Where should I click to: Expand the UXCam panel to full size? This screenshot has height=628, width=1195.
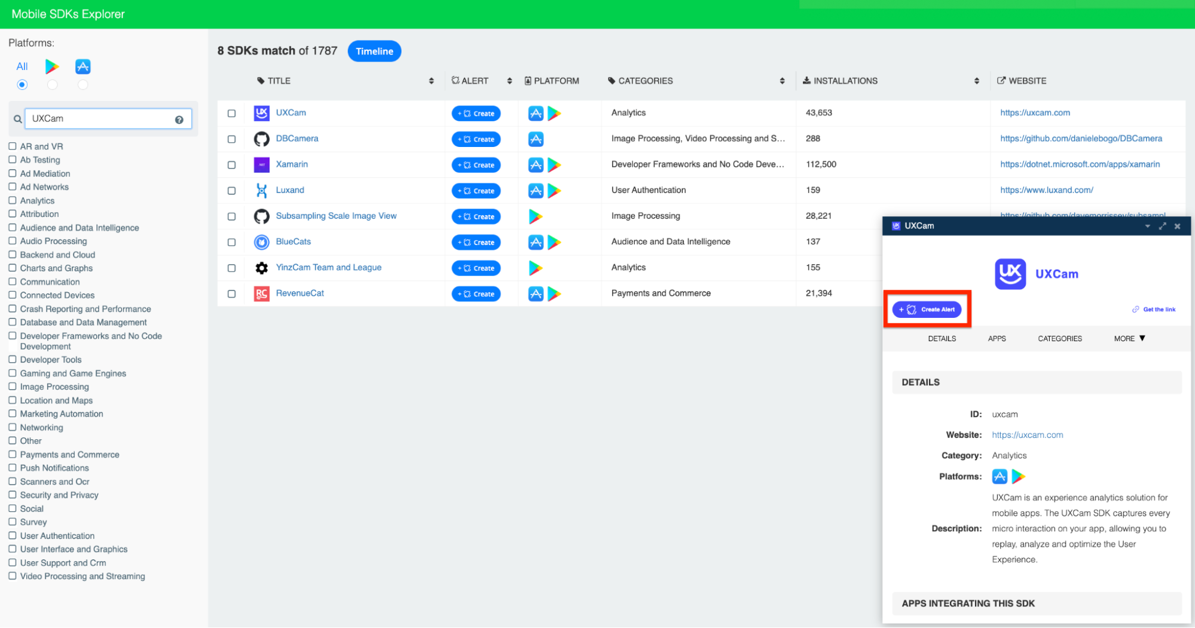pyautogui.click(x=1162, y=226)
